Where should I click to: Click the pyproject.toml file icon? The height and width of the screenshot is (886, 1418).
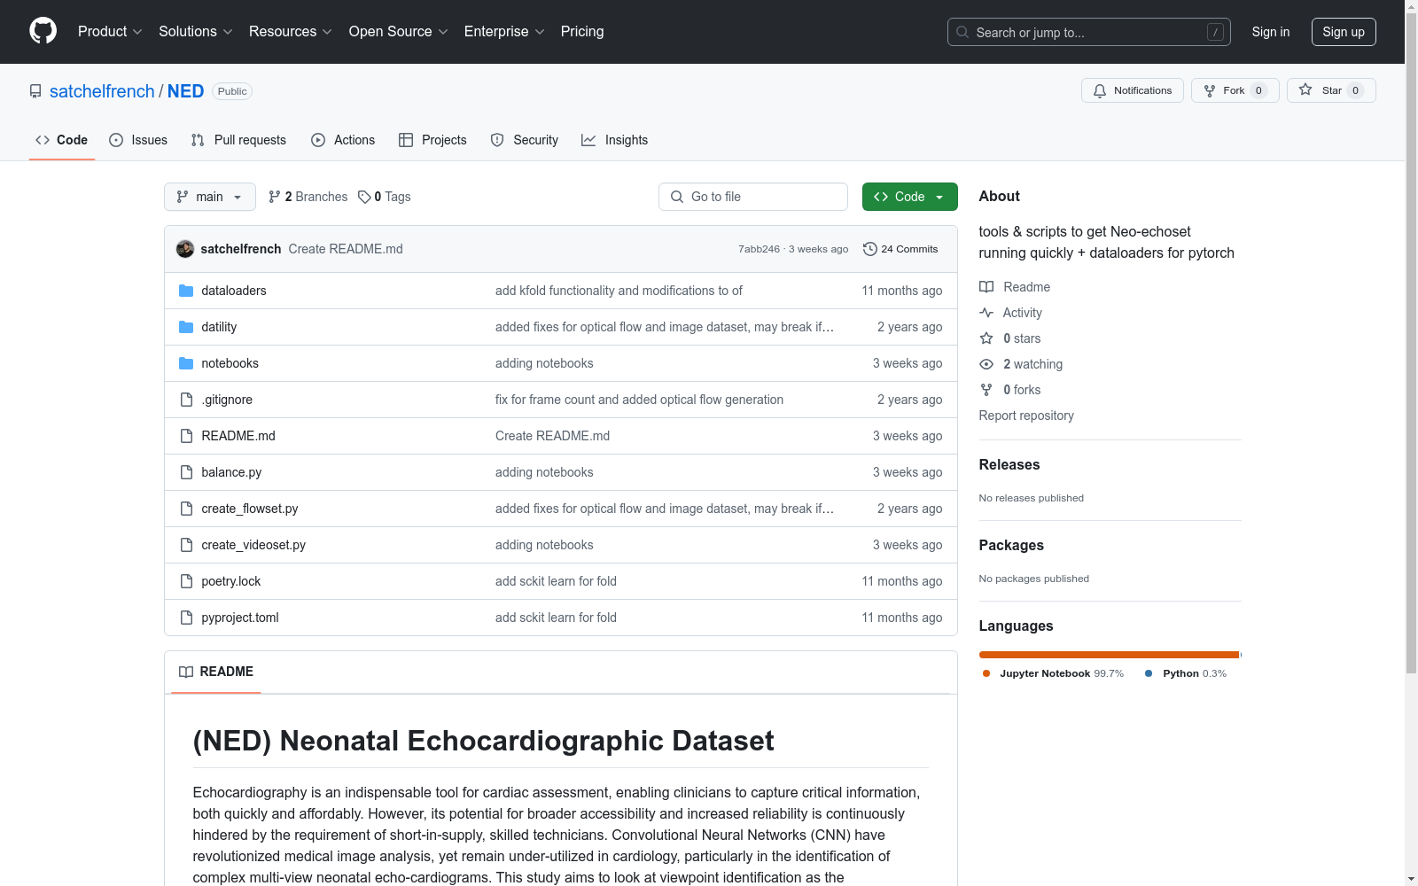[186, 618]
